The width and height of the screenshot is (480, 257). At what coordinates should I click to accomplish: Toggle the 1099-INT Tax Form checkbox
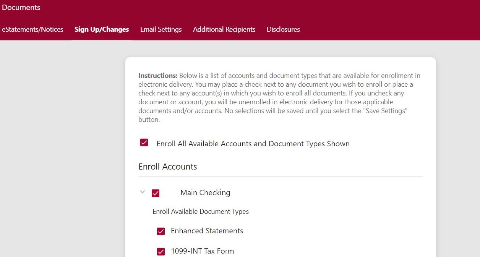click(161, 252)
